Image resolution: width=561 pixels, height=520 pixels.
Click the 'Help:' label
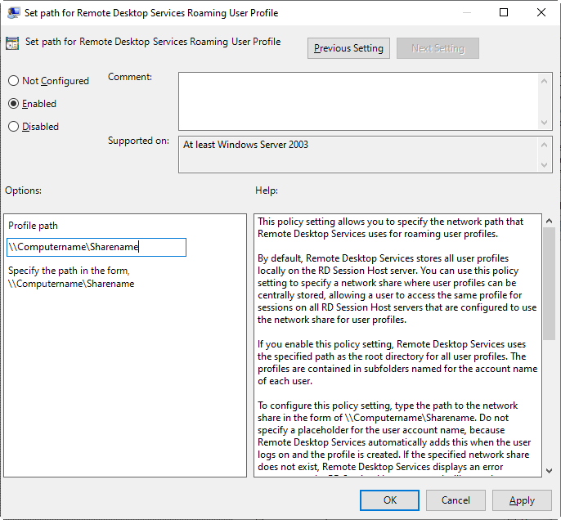(x=267, y=191)
